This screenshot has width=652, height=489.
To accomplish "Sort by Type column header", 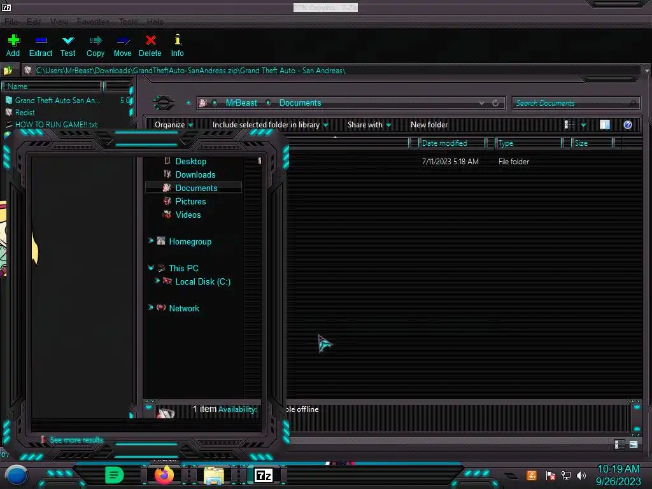I will (x=528, y=143).
